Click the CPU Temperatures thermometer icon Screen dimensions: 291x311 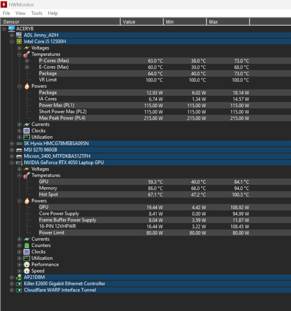coord(27,54)
